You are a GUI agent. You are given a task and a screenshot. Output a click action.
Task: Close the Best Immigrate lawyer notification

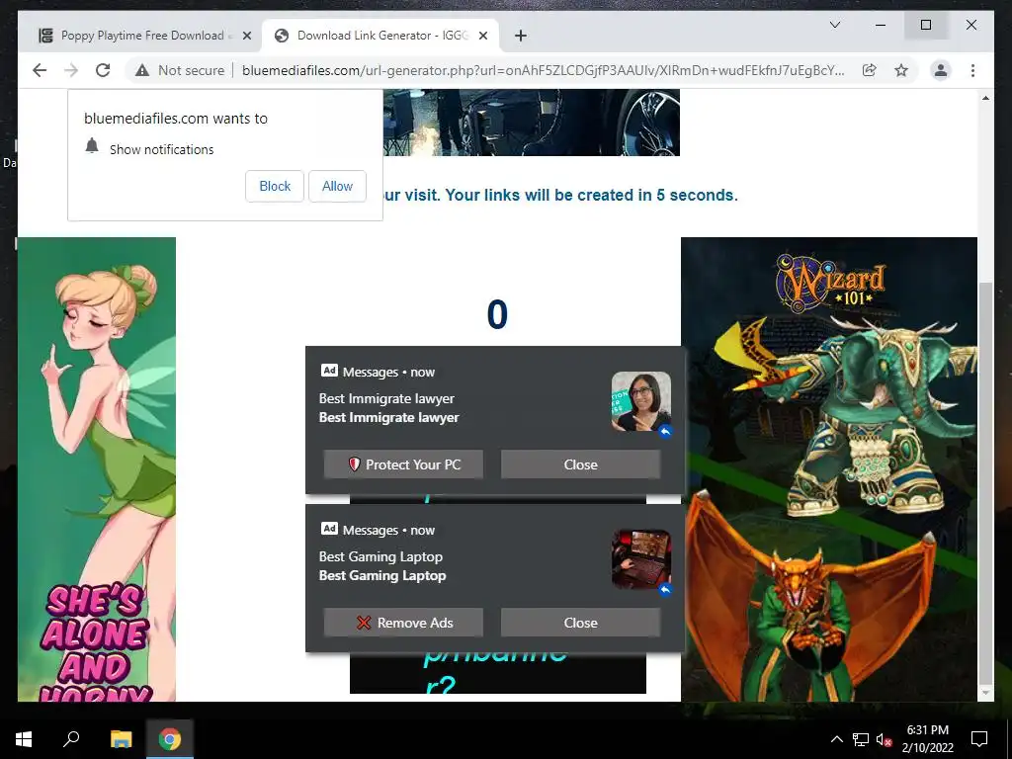pyautogui.click(x=580, y=464)
